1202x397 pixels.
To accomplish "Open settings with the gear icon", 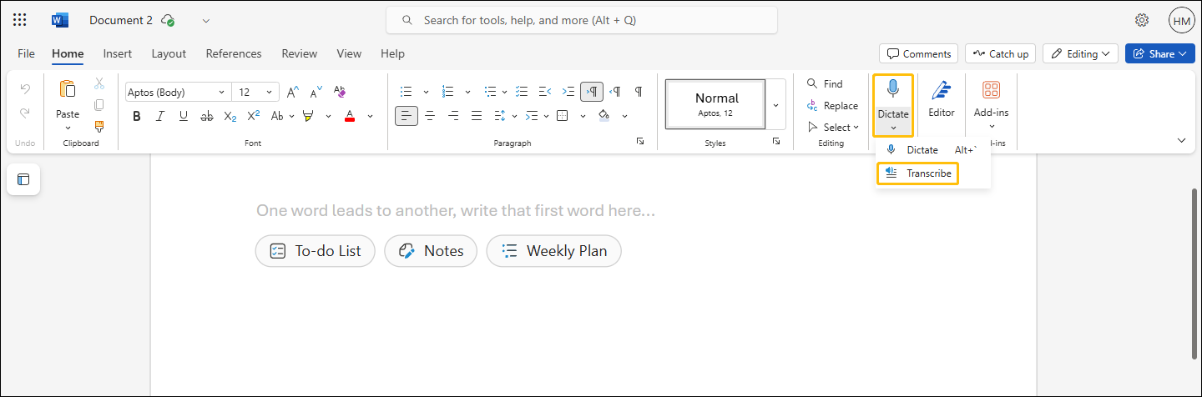I will point(1142,20).
